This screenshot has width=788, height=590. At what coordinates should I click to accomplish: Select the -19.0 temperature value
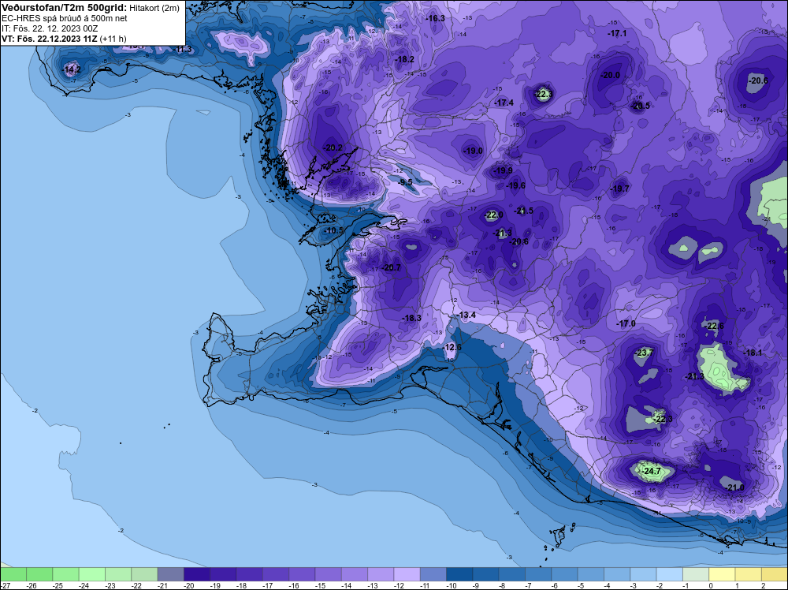point(474,151)
